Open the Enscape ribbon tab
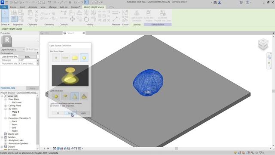The width and height of the screenshot is (275, 155). coord(76,7)
